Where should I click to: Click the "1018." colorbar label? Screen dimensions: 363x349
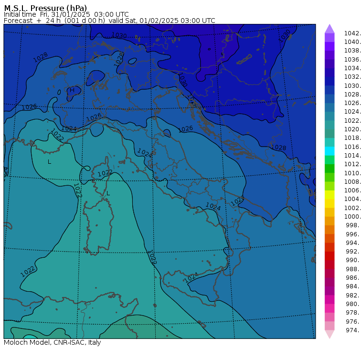click(x=352, y=138)
